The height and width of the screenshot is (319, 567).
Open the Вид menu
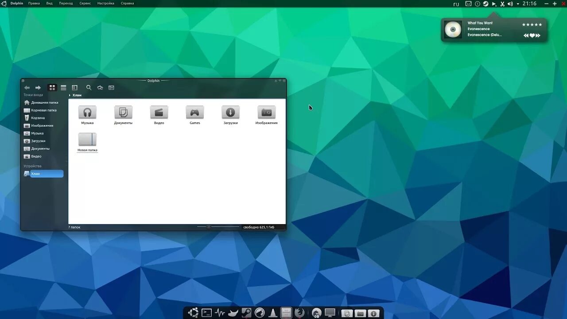pyautogui.click(x=50, y=4)
